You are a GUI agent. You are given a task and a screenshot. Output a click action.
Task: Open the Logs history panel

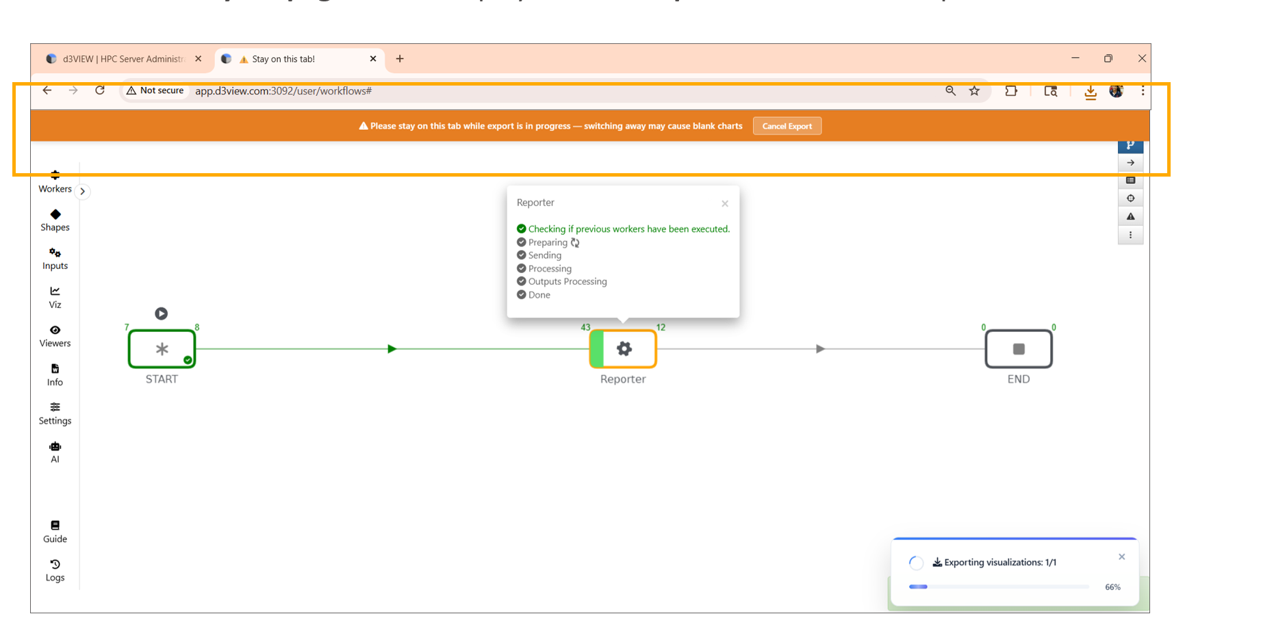55,569
